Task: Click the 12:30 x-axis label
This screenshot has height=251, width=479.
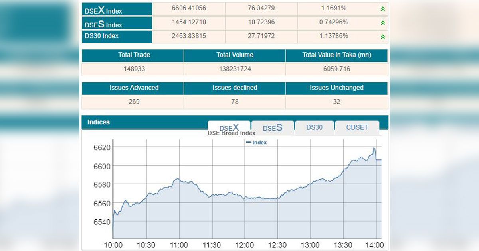Action: click(277, 245)
